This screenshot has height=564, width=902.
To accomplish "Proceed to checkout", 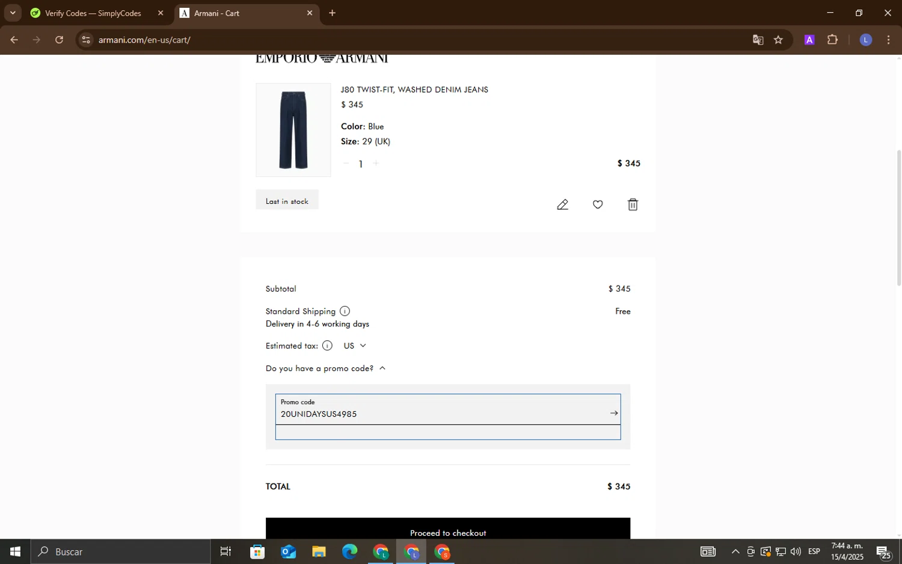I will click(448, 529).
